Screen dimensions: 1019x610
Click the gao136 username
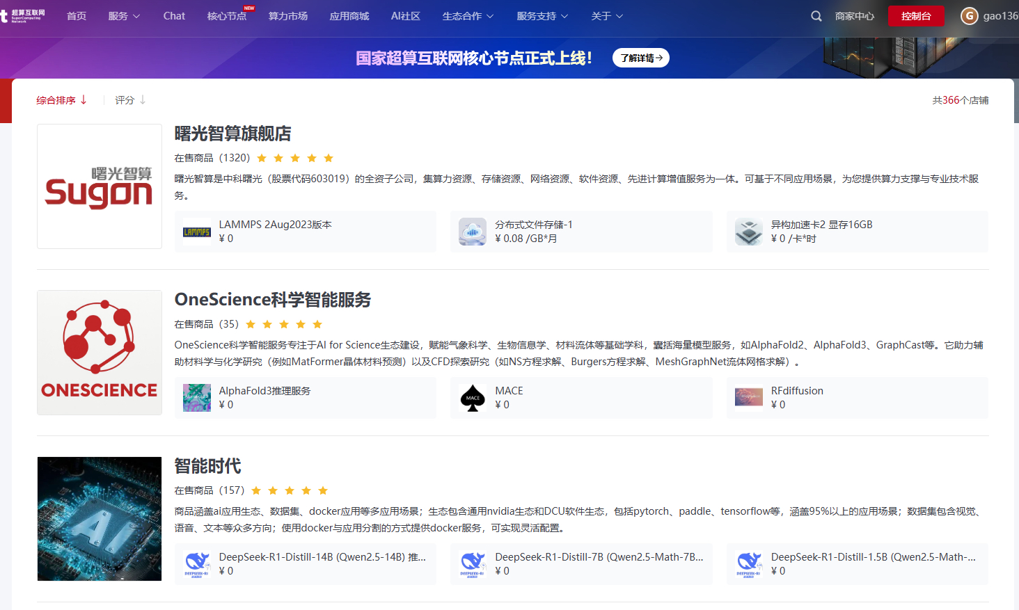coord(1001,16)
